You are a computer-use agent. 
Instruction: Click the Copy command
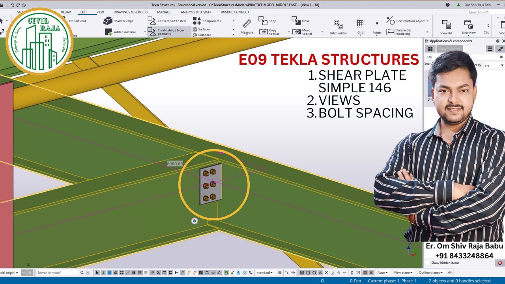(267, 21)
